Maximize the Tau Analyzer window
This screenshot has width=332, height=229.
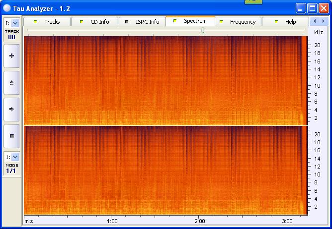[x=312, y=8]
